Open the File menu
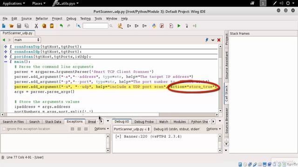Screen dimensions: 298x167 5,19
